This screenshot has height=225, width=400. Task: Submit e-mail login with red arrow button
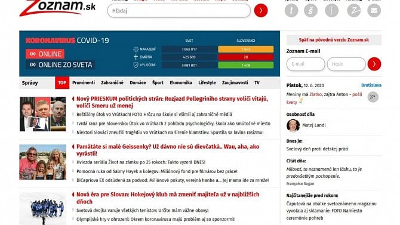pyautogui.click(x=374, y=64)
